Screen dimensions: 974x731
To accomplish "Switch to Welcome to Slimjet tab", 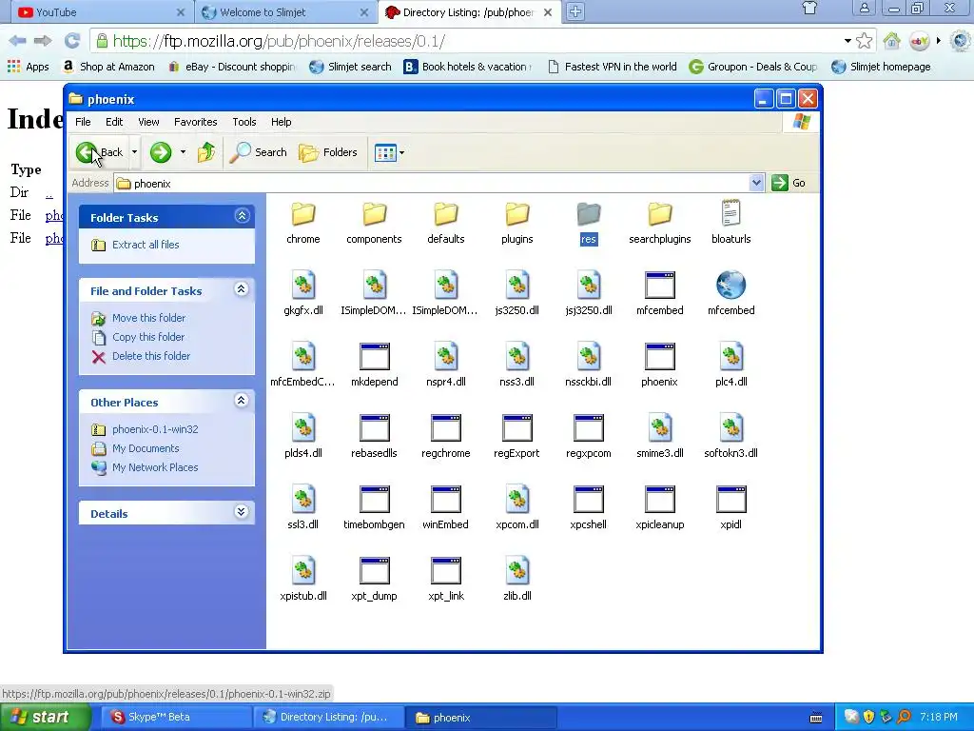I will (286, 11).
